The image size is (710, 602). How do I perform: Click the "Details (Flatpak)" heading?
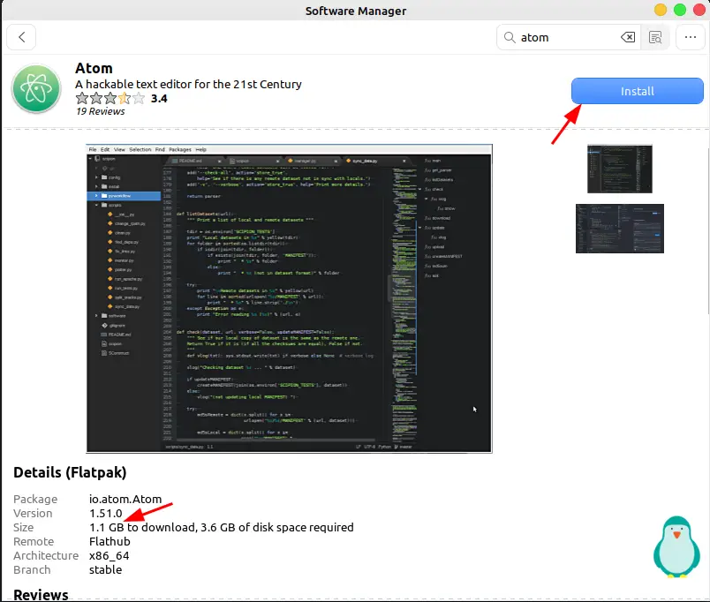point(70,472)
